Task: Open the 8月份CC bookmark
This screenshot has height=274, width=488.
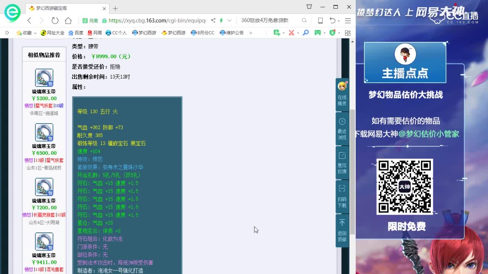Action: pyautogui.click(x=202, y=33)
